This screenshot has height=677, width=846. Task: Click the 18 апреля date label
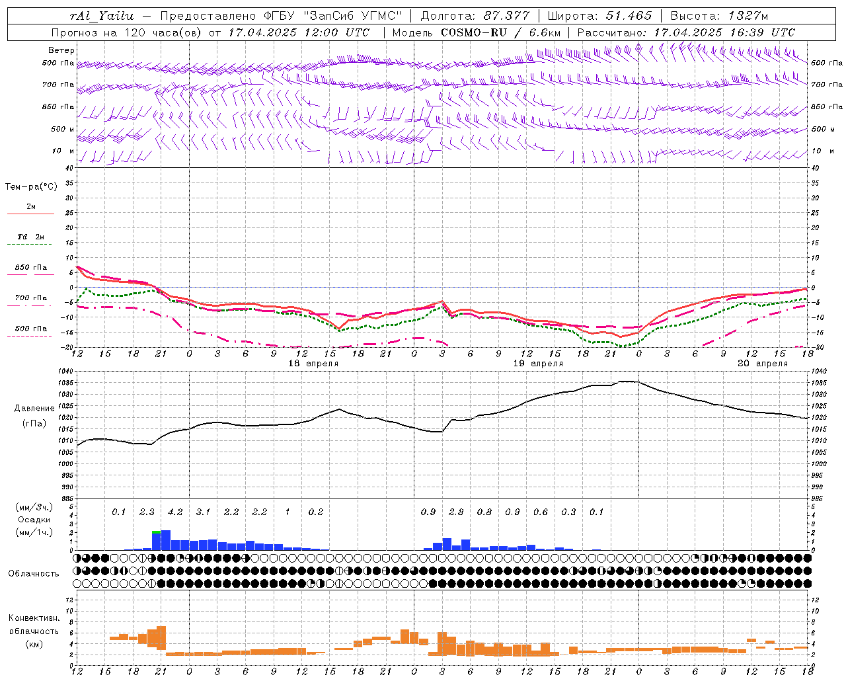pos(313,364)
